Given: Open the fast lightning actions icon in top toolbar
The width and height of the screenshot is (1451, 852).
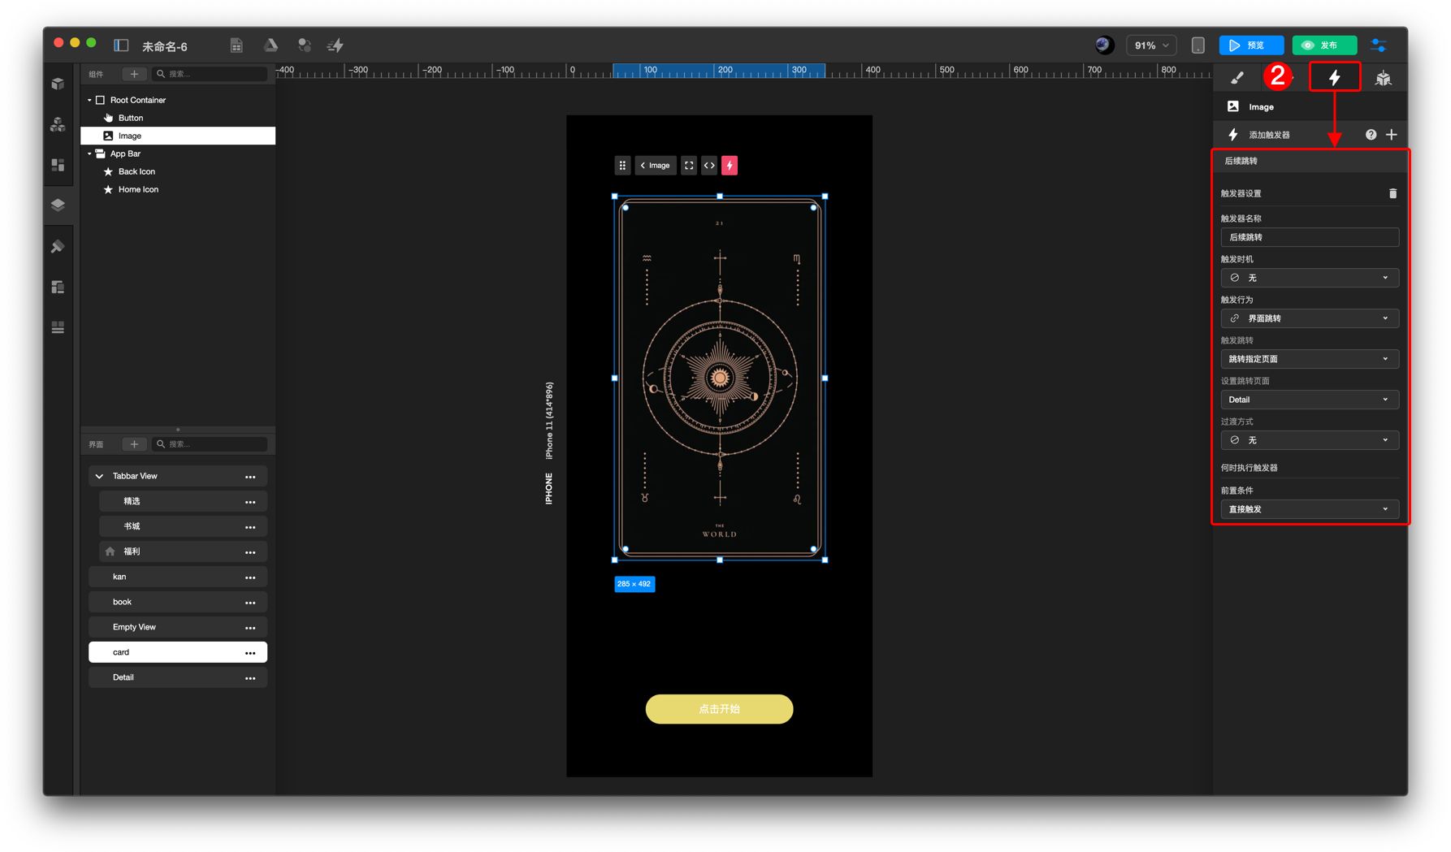Looking at the screenshot, I should [336, 45].
